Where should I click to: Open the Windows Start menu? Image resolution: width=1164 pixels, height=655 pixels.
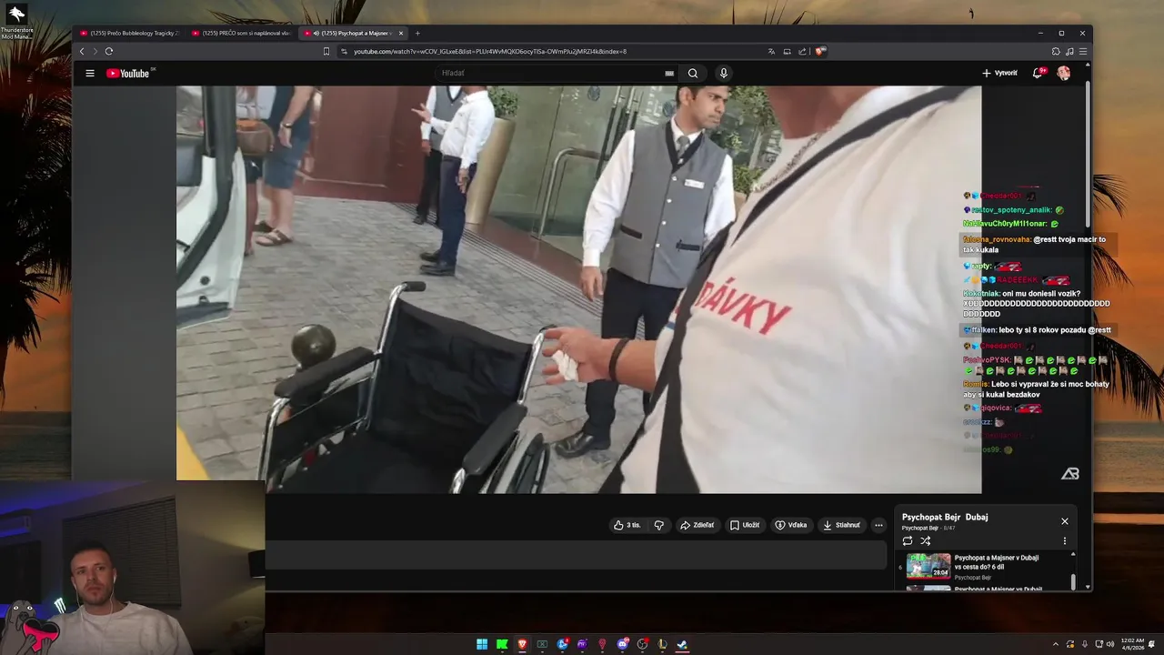[x=482, y=644]
